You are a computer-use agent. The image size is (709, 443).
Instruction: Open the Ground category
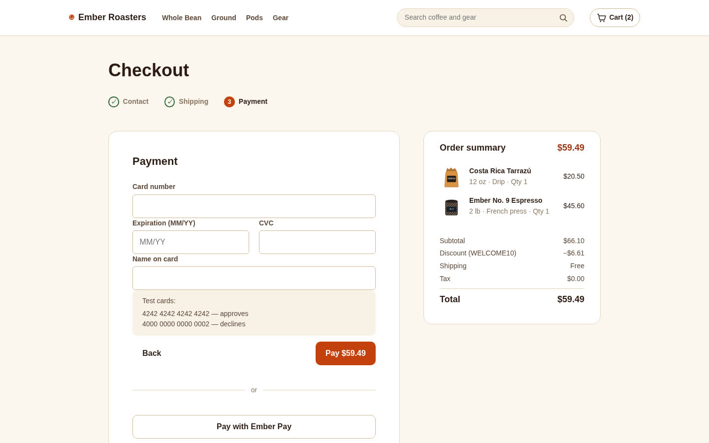click(224, 18)
